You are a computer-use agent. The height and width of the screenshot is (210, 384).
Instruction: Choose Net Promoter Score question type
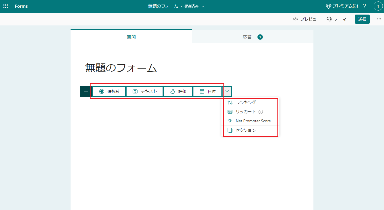click(253, 121)
